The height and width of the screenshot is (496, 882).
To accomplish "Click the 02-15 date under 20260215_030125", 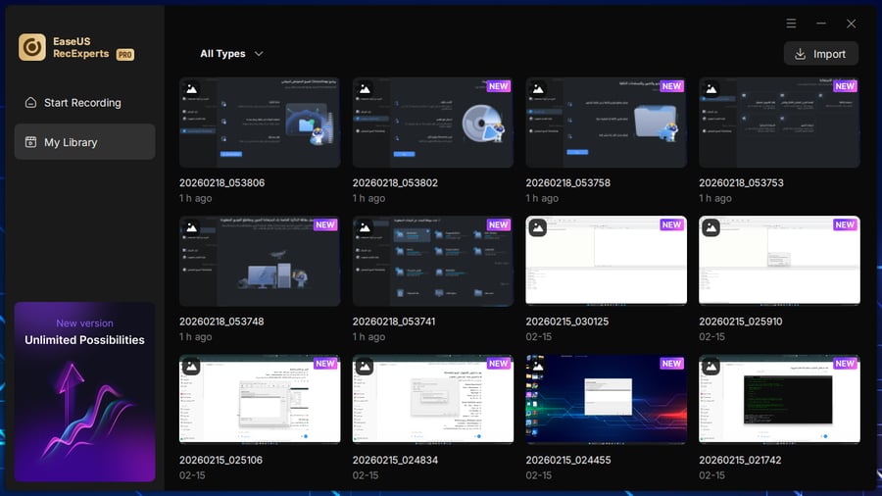I will pos(539,336).
